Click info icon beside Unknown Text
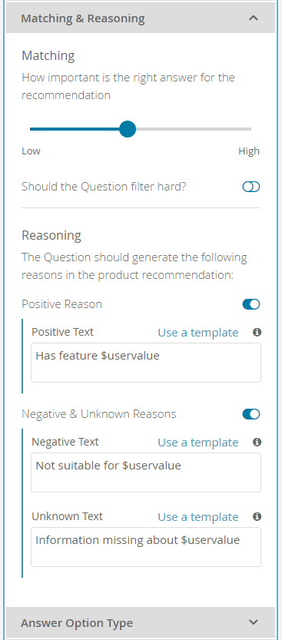 click(x=257, y=517)
